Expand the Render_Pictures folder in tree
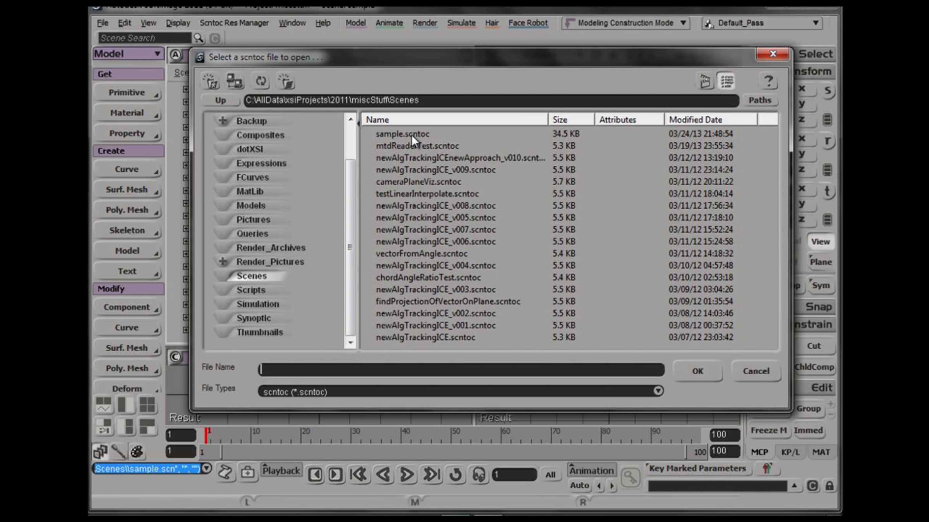This screenshot has height=522, width=929. [x=223, y=262]
